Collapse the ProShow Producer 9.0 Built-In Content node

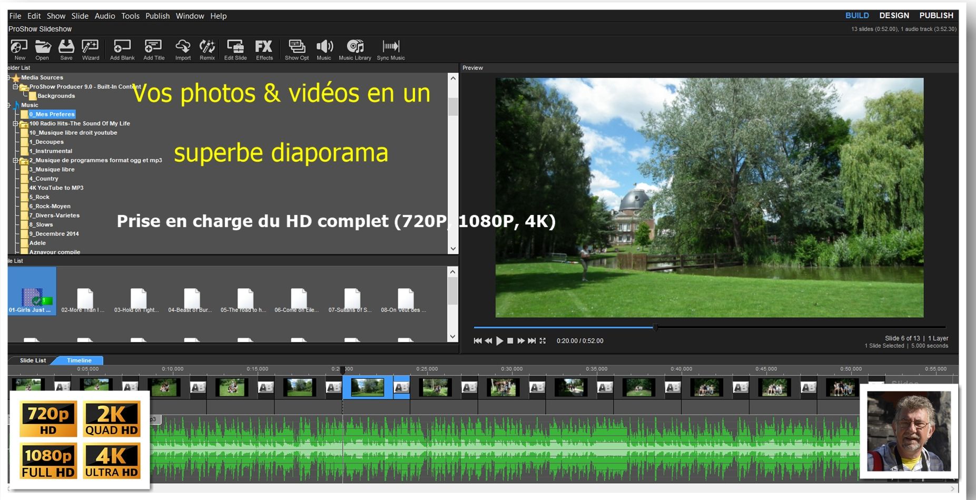(15, 87)
